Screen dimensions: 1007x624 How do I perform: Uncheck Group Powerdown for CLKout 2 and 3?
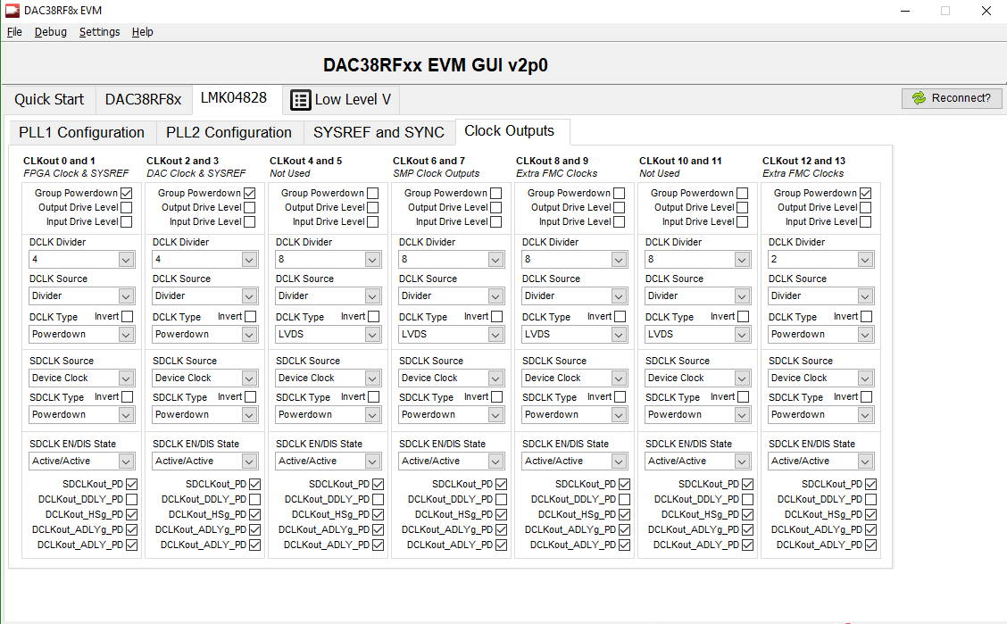coord(250,193)
